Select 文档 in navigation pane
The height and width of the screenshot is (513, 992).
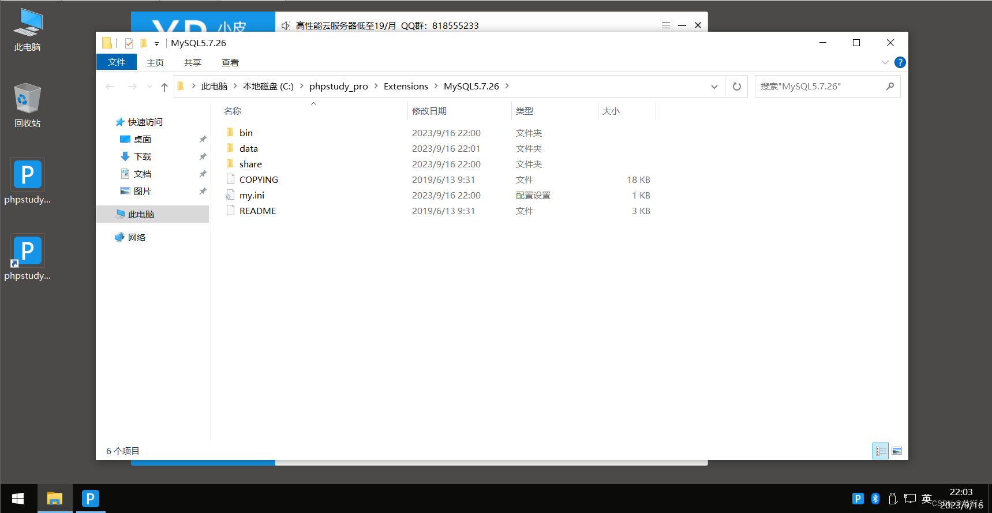143,174
